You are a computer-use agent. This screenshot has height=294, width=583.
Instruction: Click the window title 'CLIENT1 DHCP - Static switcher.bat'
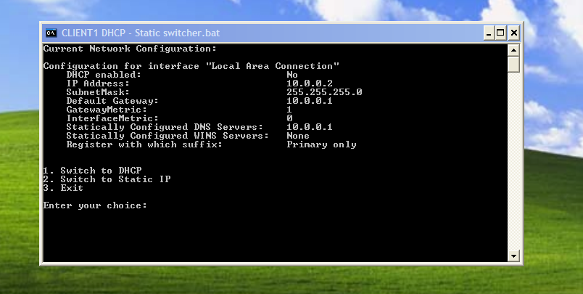(x=141, y=33)
